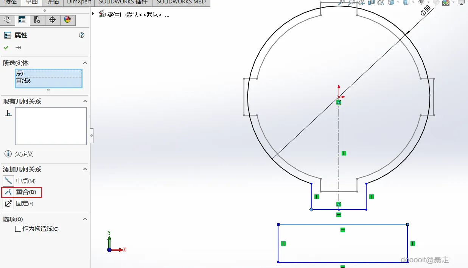This screenshot has width=468, height=268.
Task: Click the pushpin keep-visible icon
Action: (x=18, y=48)
